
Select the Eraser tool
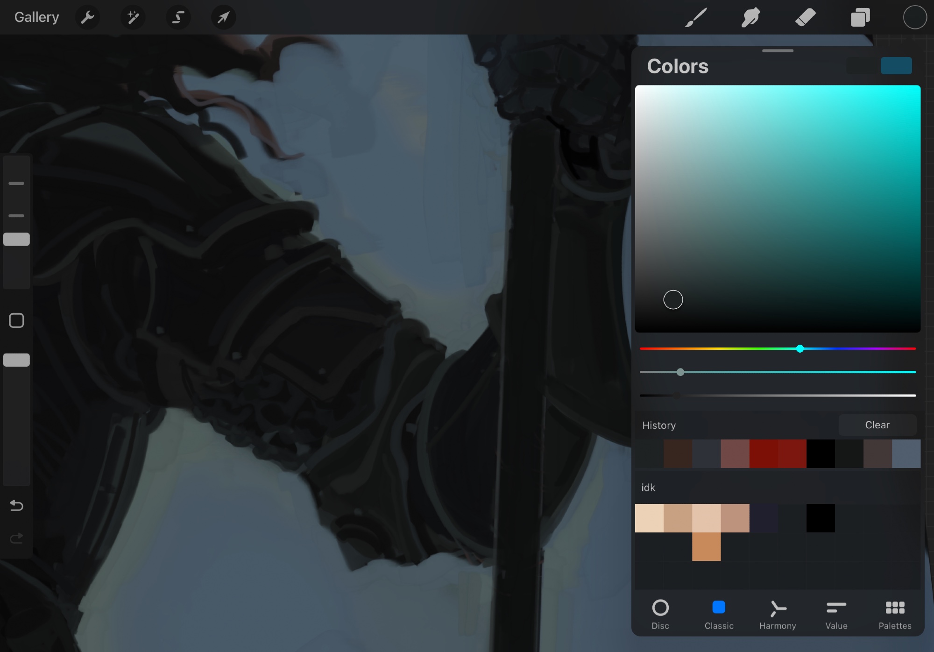(805, 18)
